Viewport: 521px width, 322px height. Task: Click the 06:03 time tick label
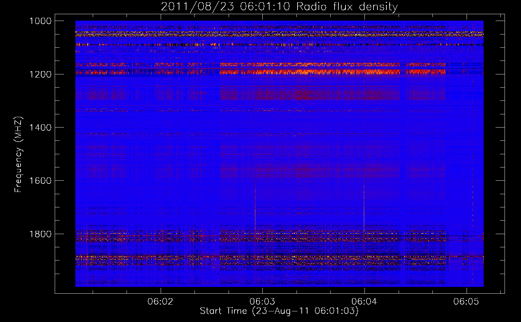262,302
